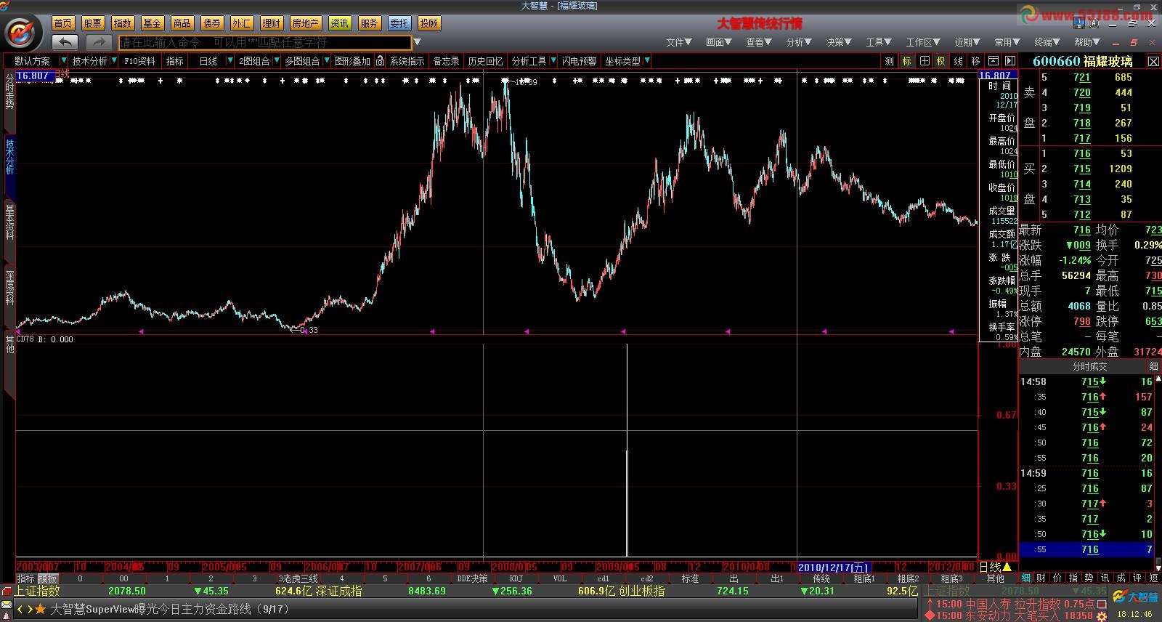The image size is (1162, 622).
Task: Open the 委托 trading button
Action: 399,23
